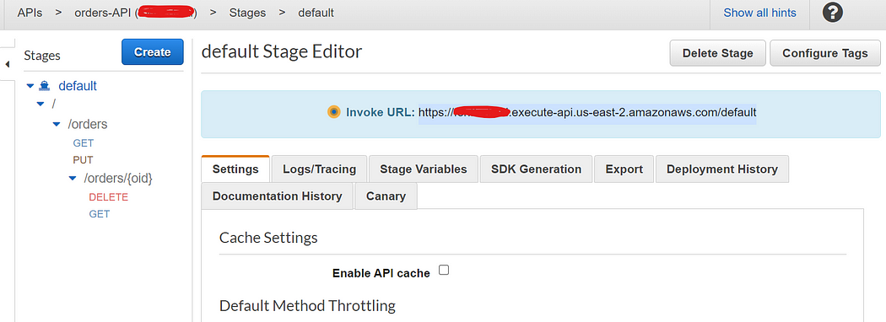Go to the SDK Generation tab
886x322 pixels.
click(536, 169)
